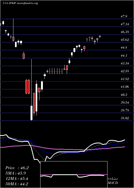Click the '5MA : 45.9' readout
The width and height of the screenshot is (134, 188).
[16, 173]
